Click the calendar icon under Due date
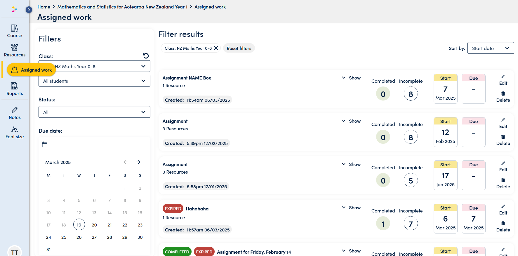This screenshot has height=256, width=518. [45, 144]
